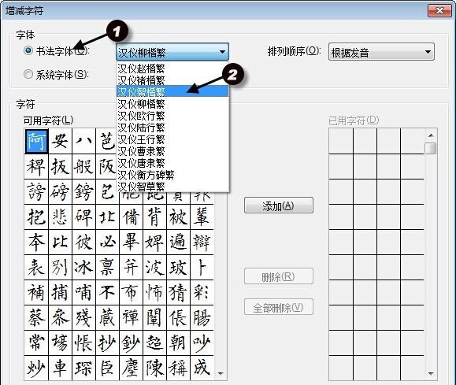Select the 捕 character cell
The width and height of the screenshot is (456, 385).
point(60,293)
